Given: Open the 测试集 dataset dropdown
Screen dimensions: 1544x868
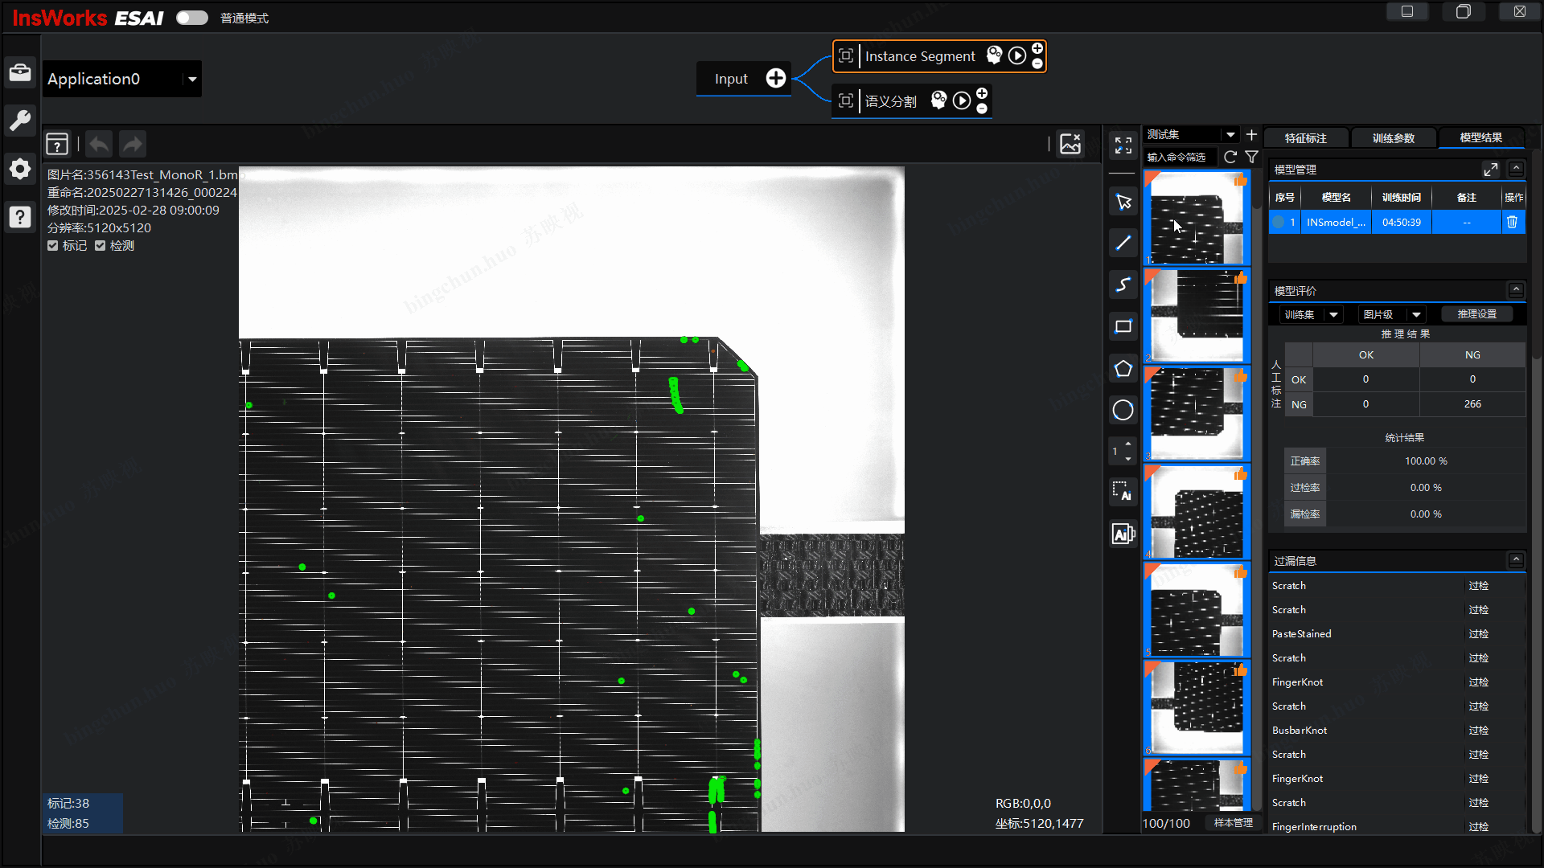Looking at the screenshot, I should [1230, 134].
